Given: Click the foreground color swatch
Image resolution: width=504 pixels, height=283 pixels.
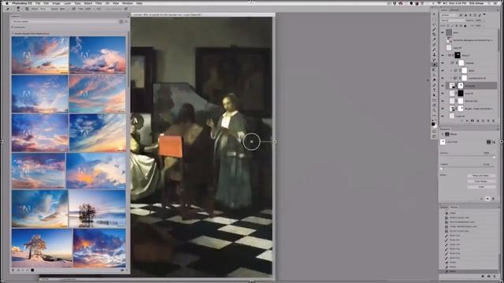Looking at the screenshot, I should (433, 124).
